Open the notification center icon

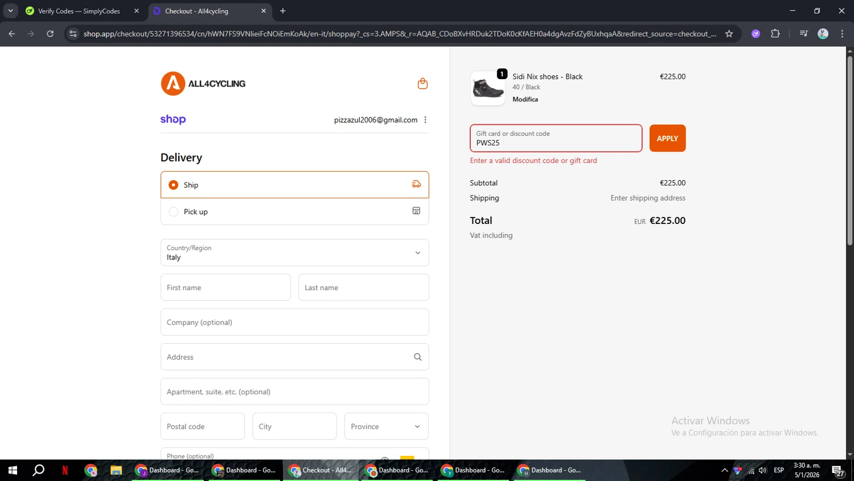tap(838, 471)
